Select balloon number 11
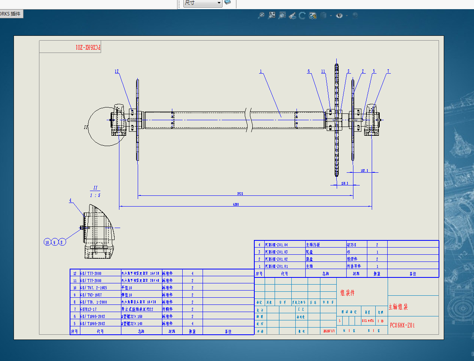This screenshot has height=361, width=474. pos(323,71)
